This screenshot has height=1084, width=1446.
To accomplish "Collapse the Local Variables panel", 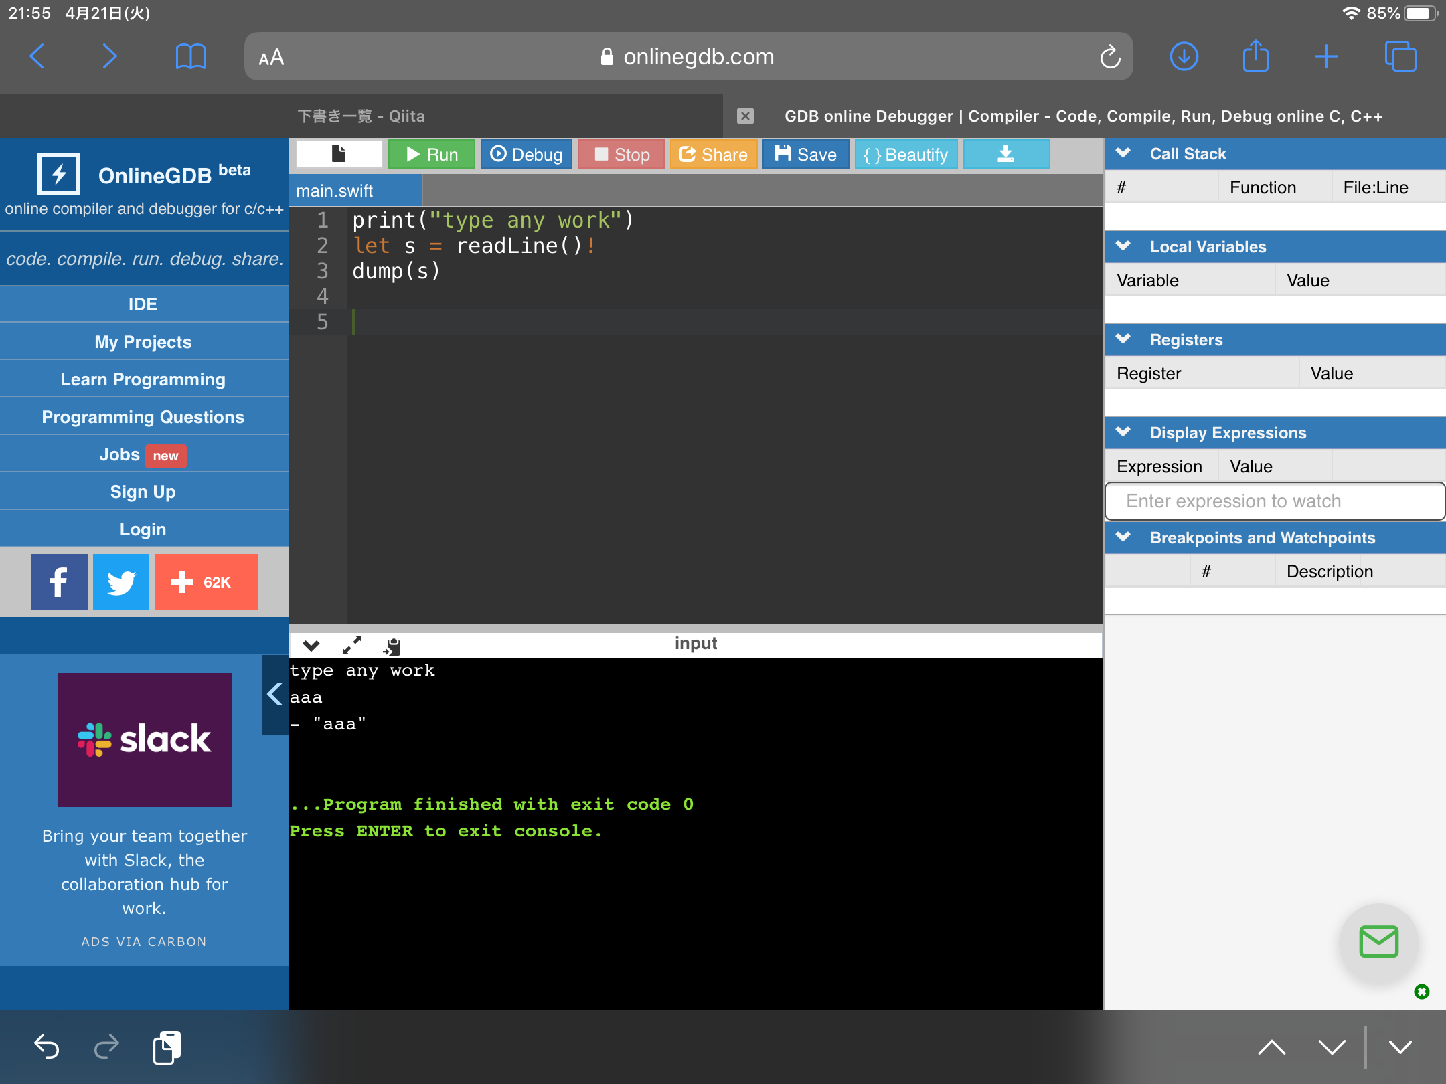I will click(1123, 246).
